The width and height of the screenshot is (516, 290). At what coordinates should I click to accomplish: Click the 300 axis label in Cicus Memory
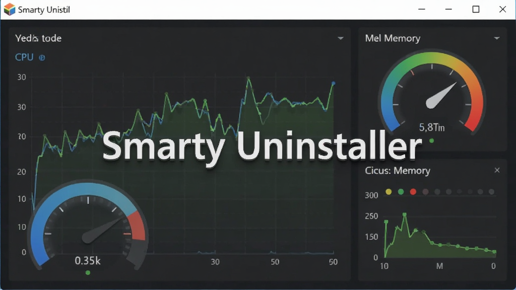(x=371, y=196)
